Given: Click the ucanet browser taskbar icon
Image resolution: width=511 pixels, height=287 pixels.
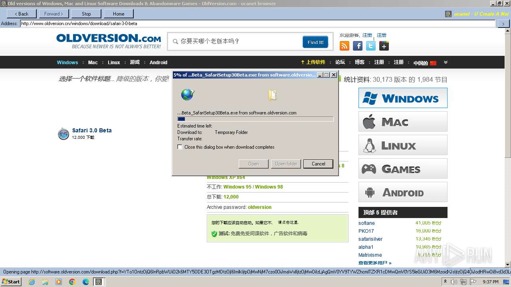Looking at the screenshot, I should click(99, 282).
